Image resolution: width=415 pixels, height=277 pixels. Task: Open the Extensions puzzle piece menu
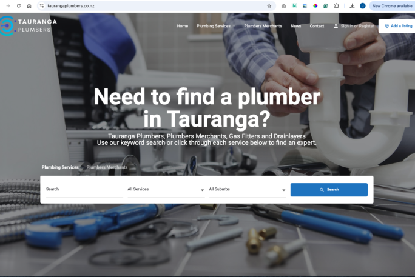point(336,6)
